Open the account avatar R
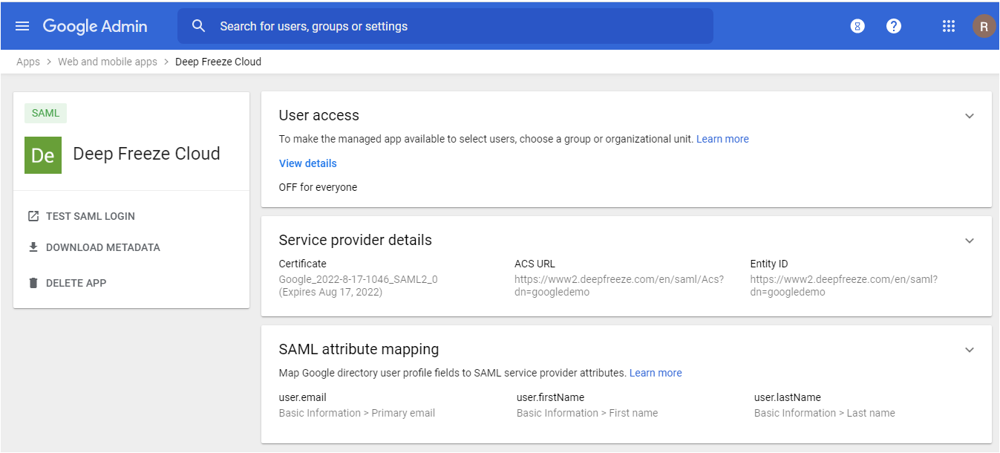This screenshot has width=1000, height=453. click(984, 26)
